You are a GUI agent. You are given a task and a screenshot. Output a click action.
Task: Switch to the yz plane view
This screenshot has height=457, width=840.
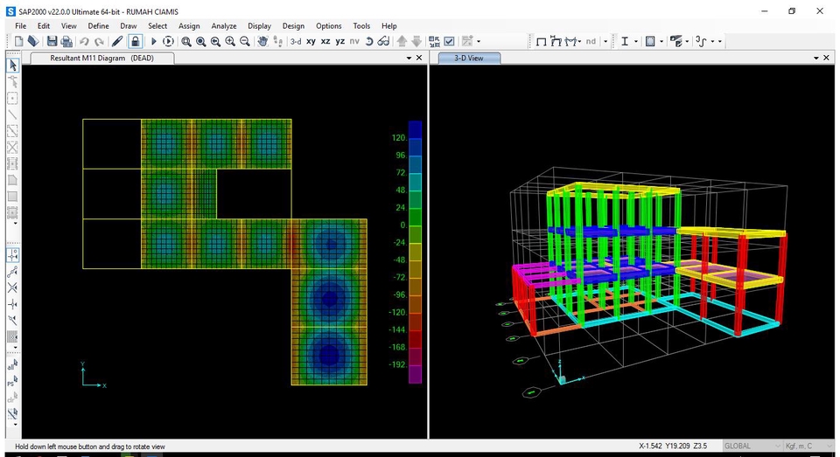tap(339, 41)
